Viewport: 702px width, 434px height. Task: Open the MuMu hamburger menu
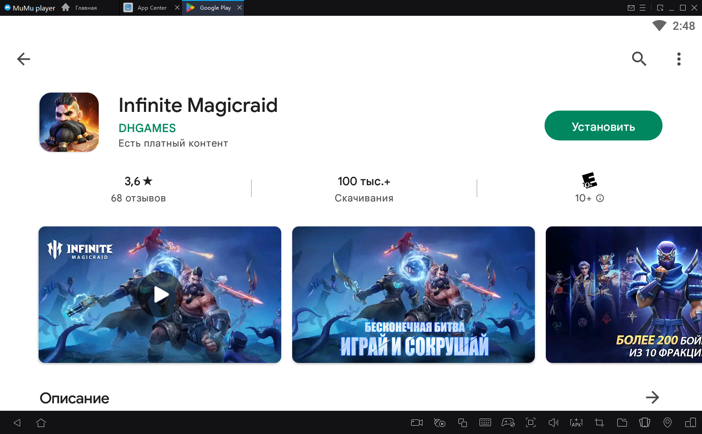[642, 8]
